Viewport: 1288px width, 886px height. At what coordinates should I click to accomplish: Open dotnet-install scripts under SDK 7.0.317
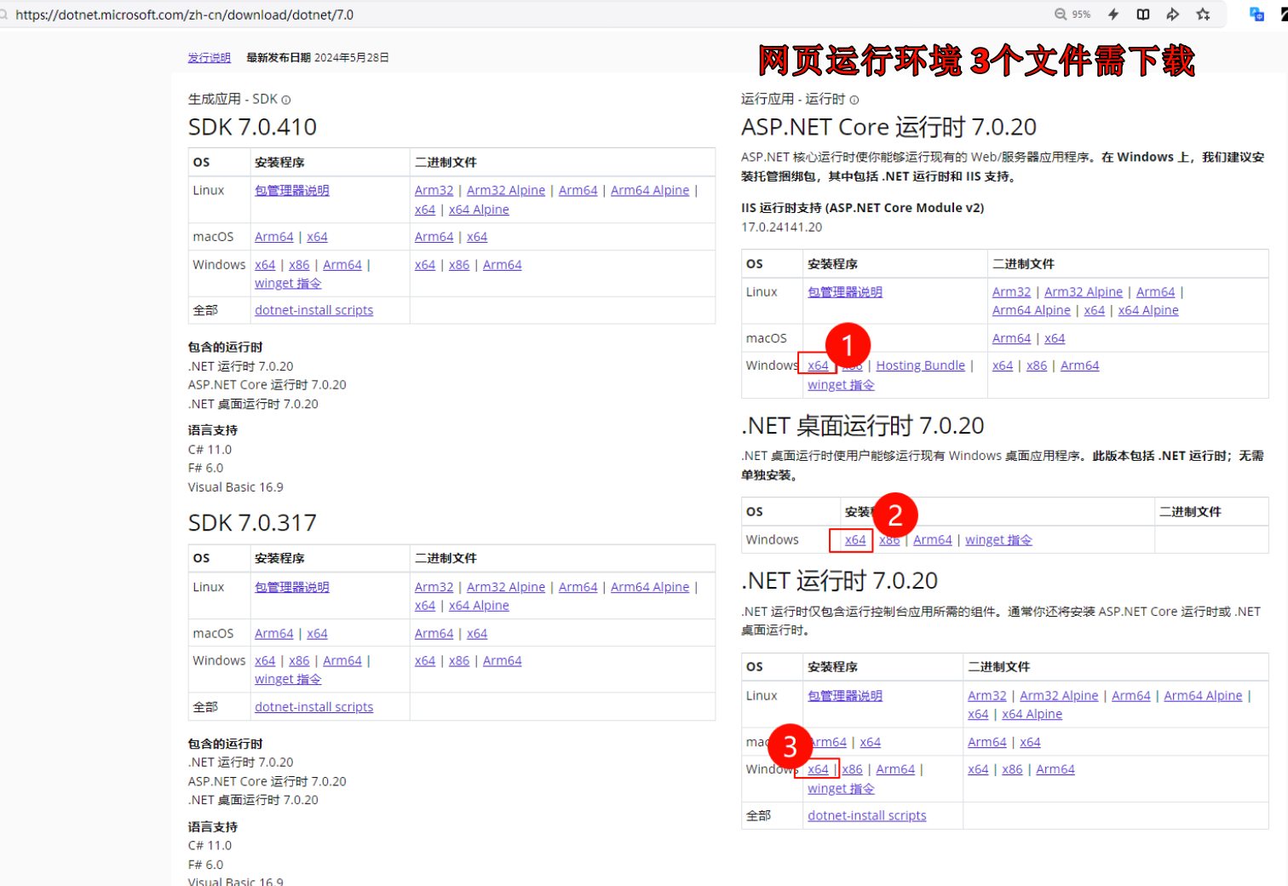(x=313, y=707)
